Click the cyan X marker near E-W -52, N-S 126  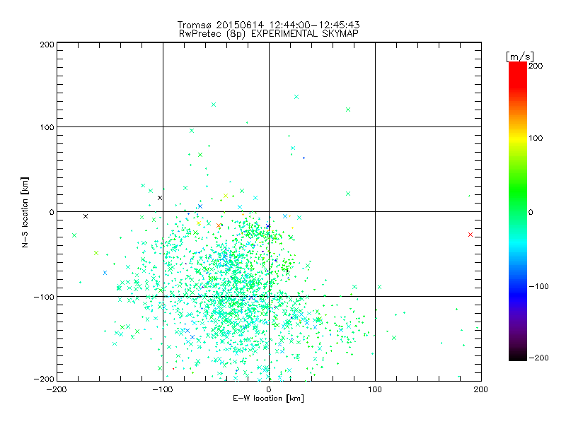coord(214,105)
